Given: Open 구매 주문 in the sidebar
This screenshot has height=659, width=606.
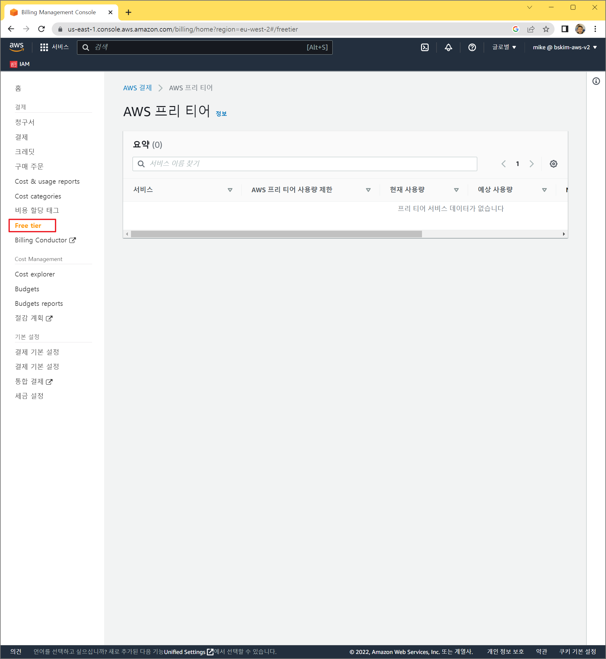Looking at the screenshot, I should (29, 167).
